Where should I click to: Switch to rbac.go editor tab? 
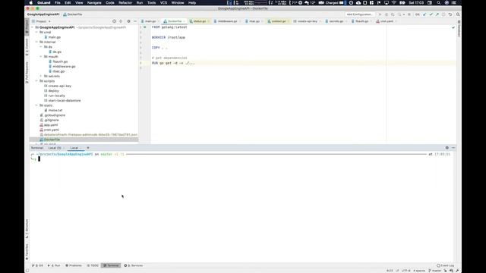pos(254,21)
